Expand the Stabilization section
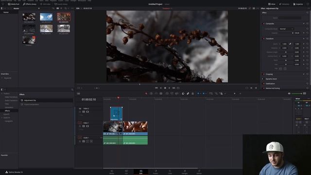 point(270,84)
